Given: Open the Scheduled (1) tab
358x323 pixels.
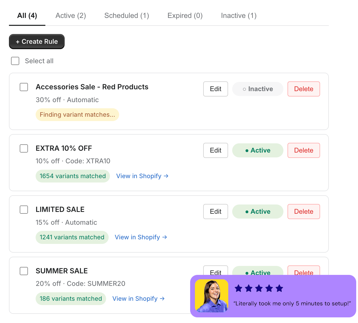Looking at the screenshot, I should (127, 16).
